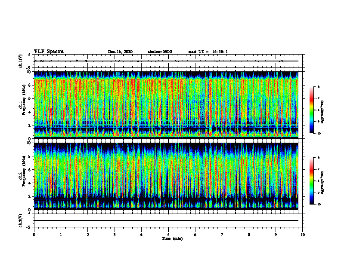Viewport: 341px width, 263px height.
Task: Select the date text "Dec. 16, 2020"
Action: (120, 52)
